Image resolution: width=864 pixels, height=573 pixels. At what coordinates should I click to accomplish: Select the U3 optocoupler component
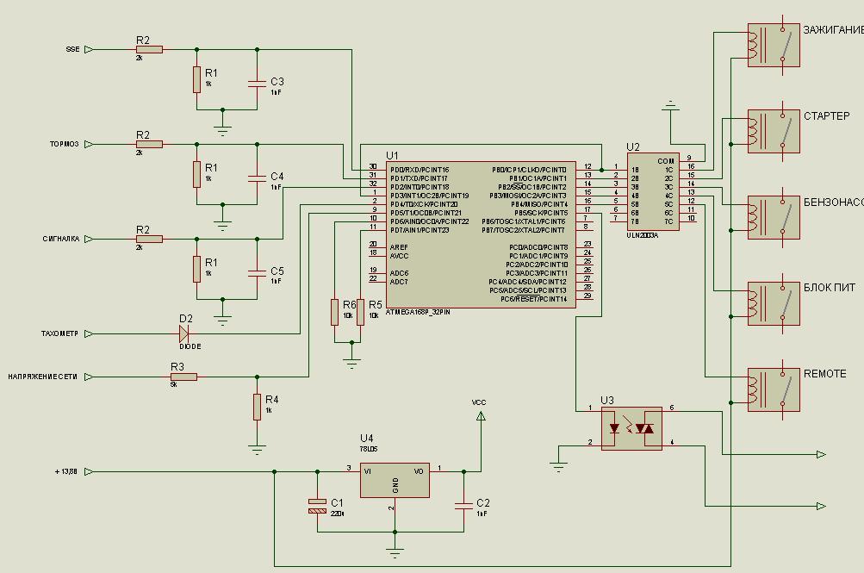(631, 428)
